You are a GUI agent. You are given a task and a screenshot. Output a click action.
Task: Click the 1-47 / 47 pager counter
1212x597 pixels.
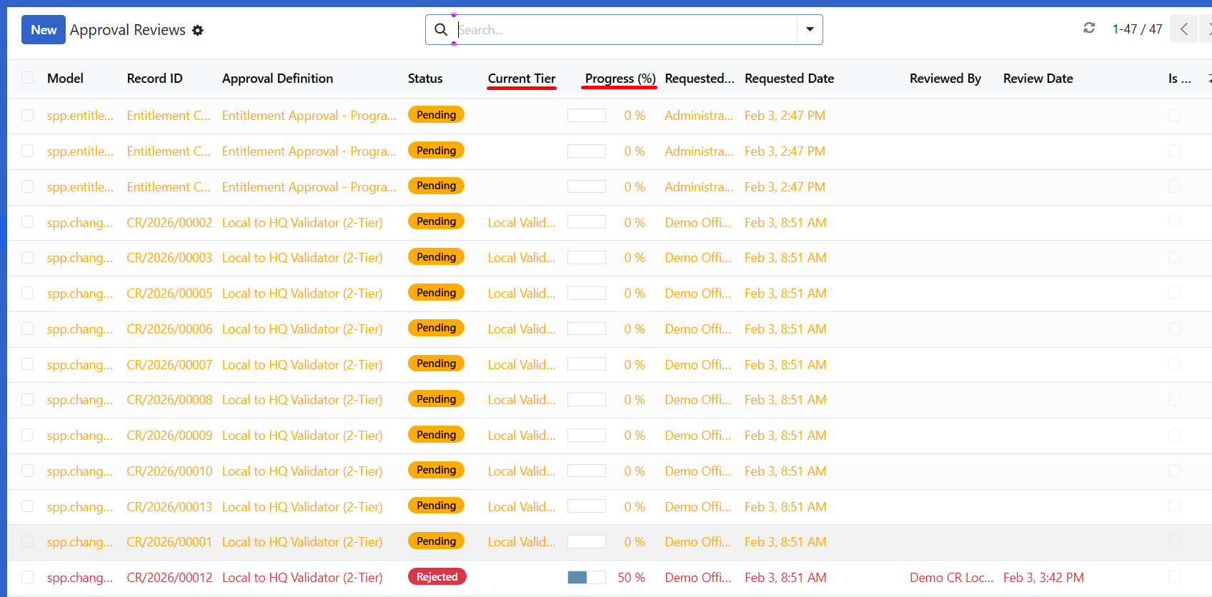click(1137, 29)
